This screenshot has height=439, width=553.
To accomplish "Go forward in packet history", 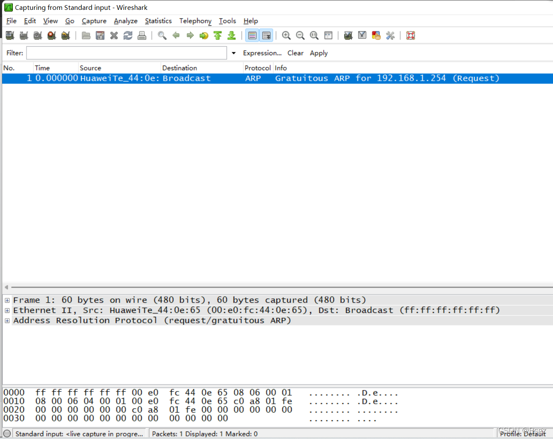I will click(190, 36).
